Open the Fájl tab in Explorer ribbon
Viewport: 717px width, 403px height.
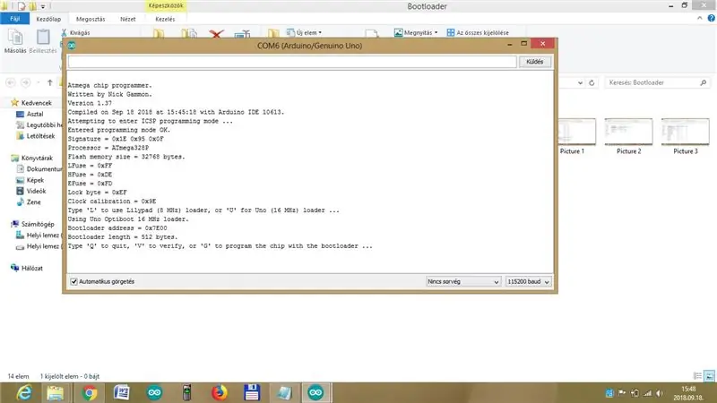pos(14,19)
